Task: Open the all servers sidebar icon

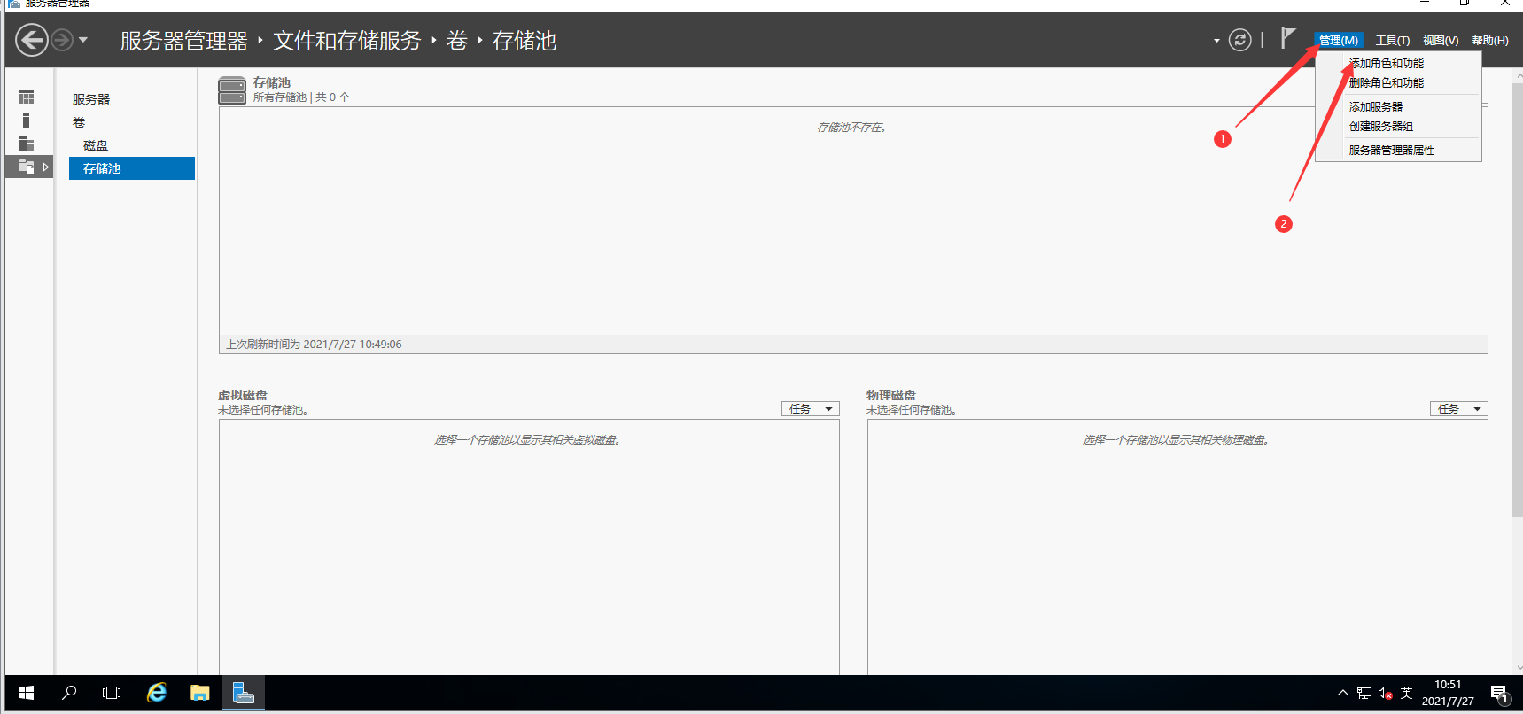Action: [27, 144]
